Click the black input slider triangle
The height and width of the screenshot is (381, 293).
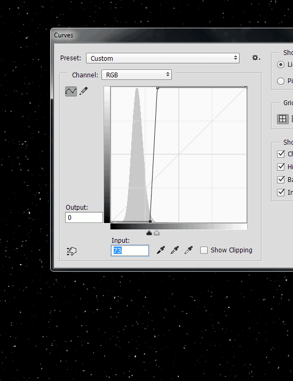[x=149, y=233]
